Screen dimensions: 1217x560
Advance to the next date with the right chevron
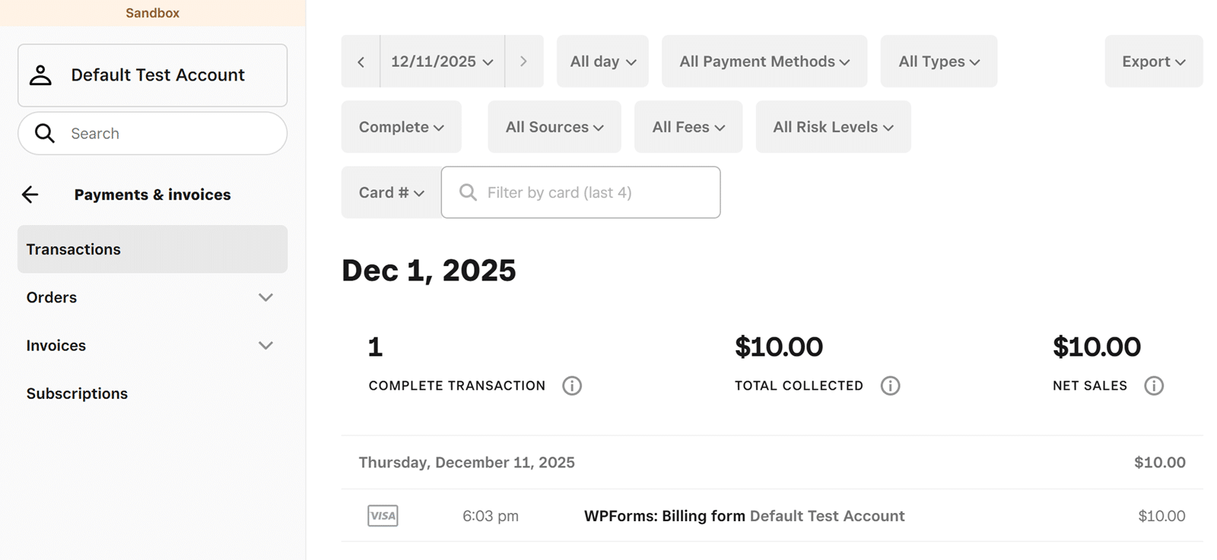524,62
